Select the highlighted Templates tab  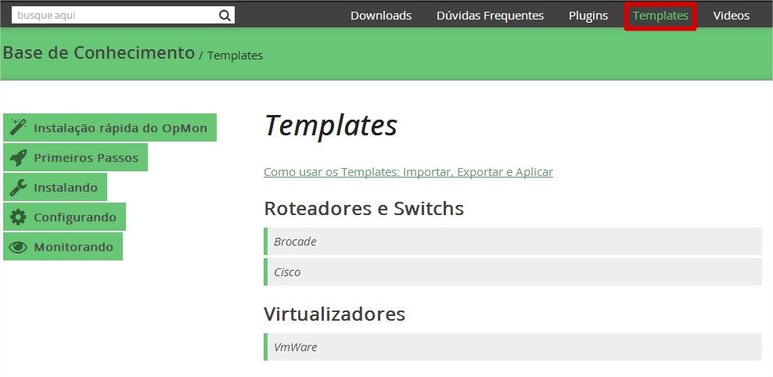point(660,16)
